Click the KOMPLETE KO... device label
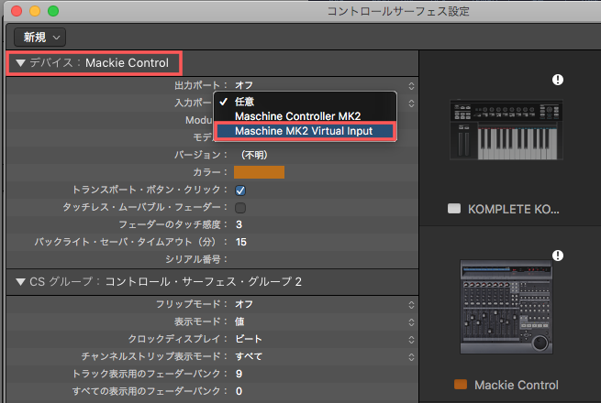The height and width of the screenshot is (403, 601). 513,210
